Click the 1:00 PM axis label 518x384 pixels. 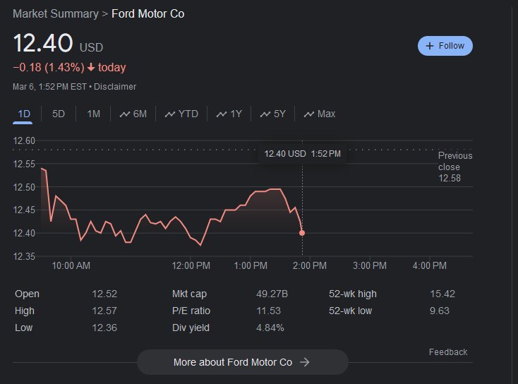[x=251, y=265]
